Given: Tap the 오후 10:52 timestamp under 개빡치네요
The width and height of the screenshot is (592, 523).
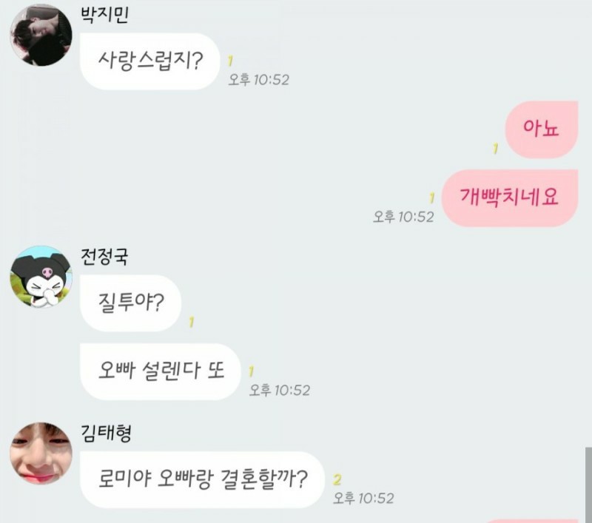Looking at the screenshot, I should (x=403, y=217).
